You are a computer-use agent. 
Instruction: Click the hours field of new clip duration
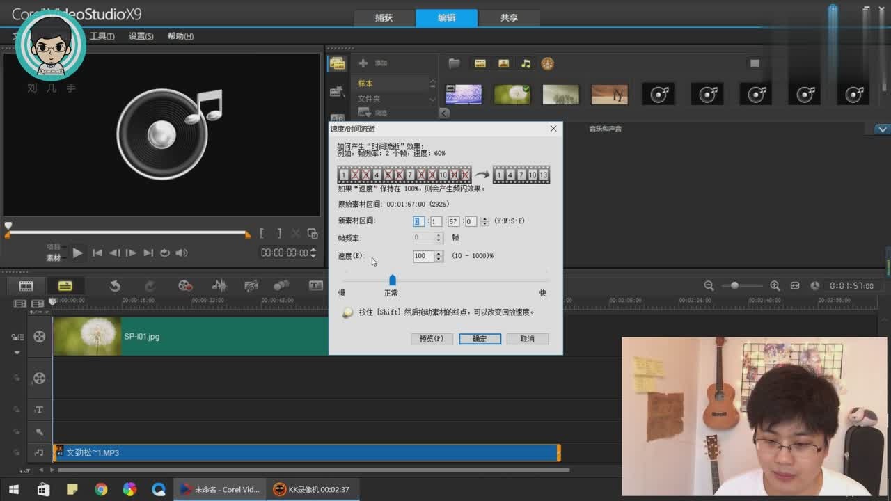(x=418, y=221)
